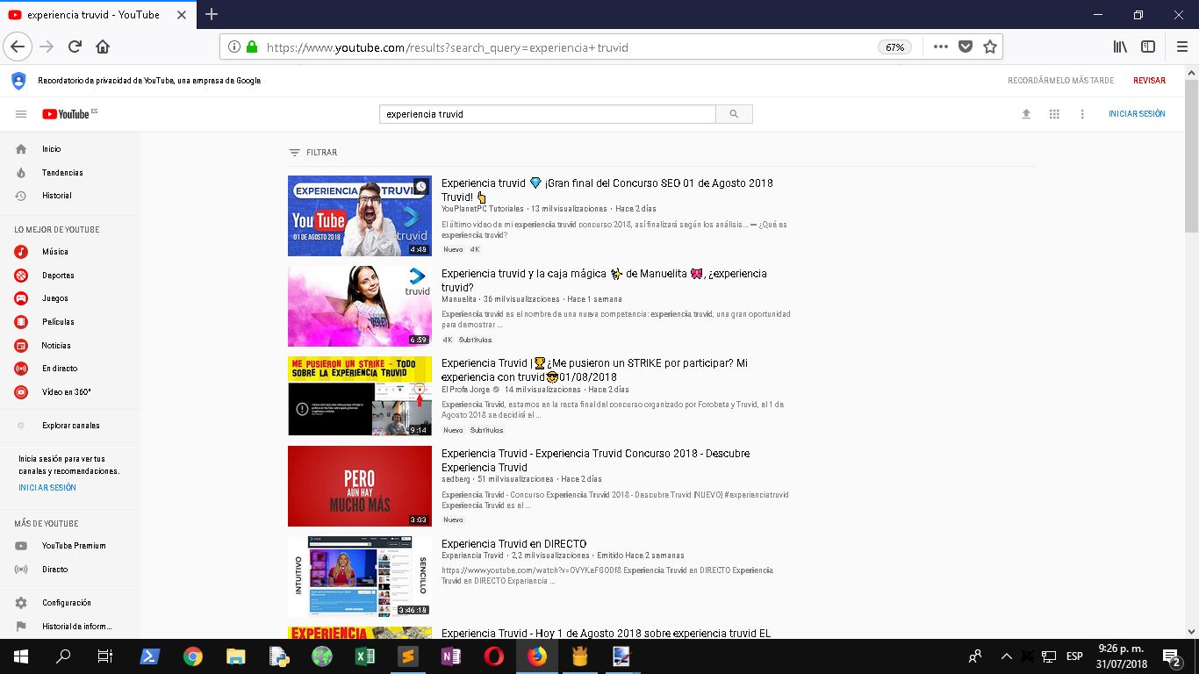The height and width of the screenshot is (674, 1199).
Task: Open the Windows Action Center notifications
Action: [1171, 656]
